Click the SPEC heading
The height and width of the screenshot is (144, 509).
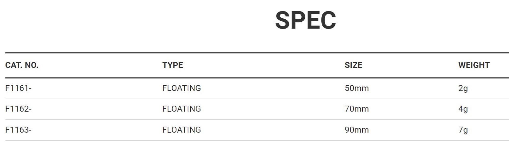click(305, 20)
